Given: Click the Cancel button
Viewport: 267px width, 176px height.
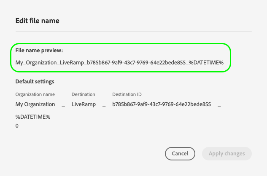Looking at the screenshot, I should coord(180,154).
